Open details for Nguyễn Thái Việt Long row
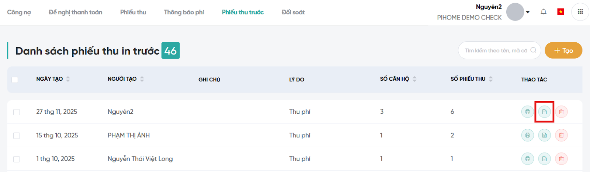Image resolution: width=590 pixels, height=172 pixels. click(544, 159)
